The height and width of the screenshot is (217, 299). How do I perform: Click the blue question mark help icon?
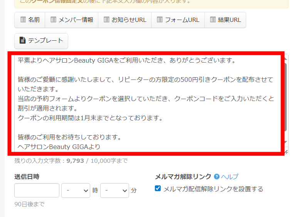coord(217,177)
